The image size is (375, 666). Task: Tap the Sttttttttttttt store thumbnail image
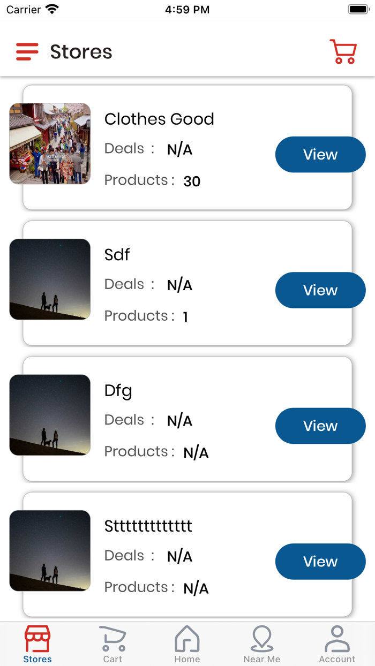[x=50, y=551]
